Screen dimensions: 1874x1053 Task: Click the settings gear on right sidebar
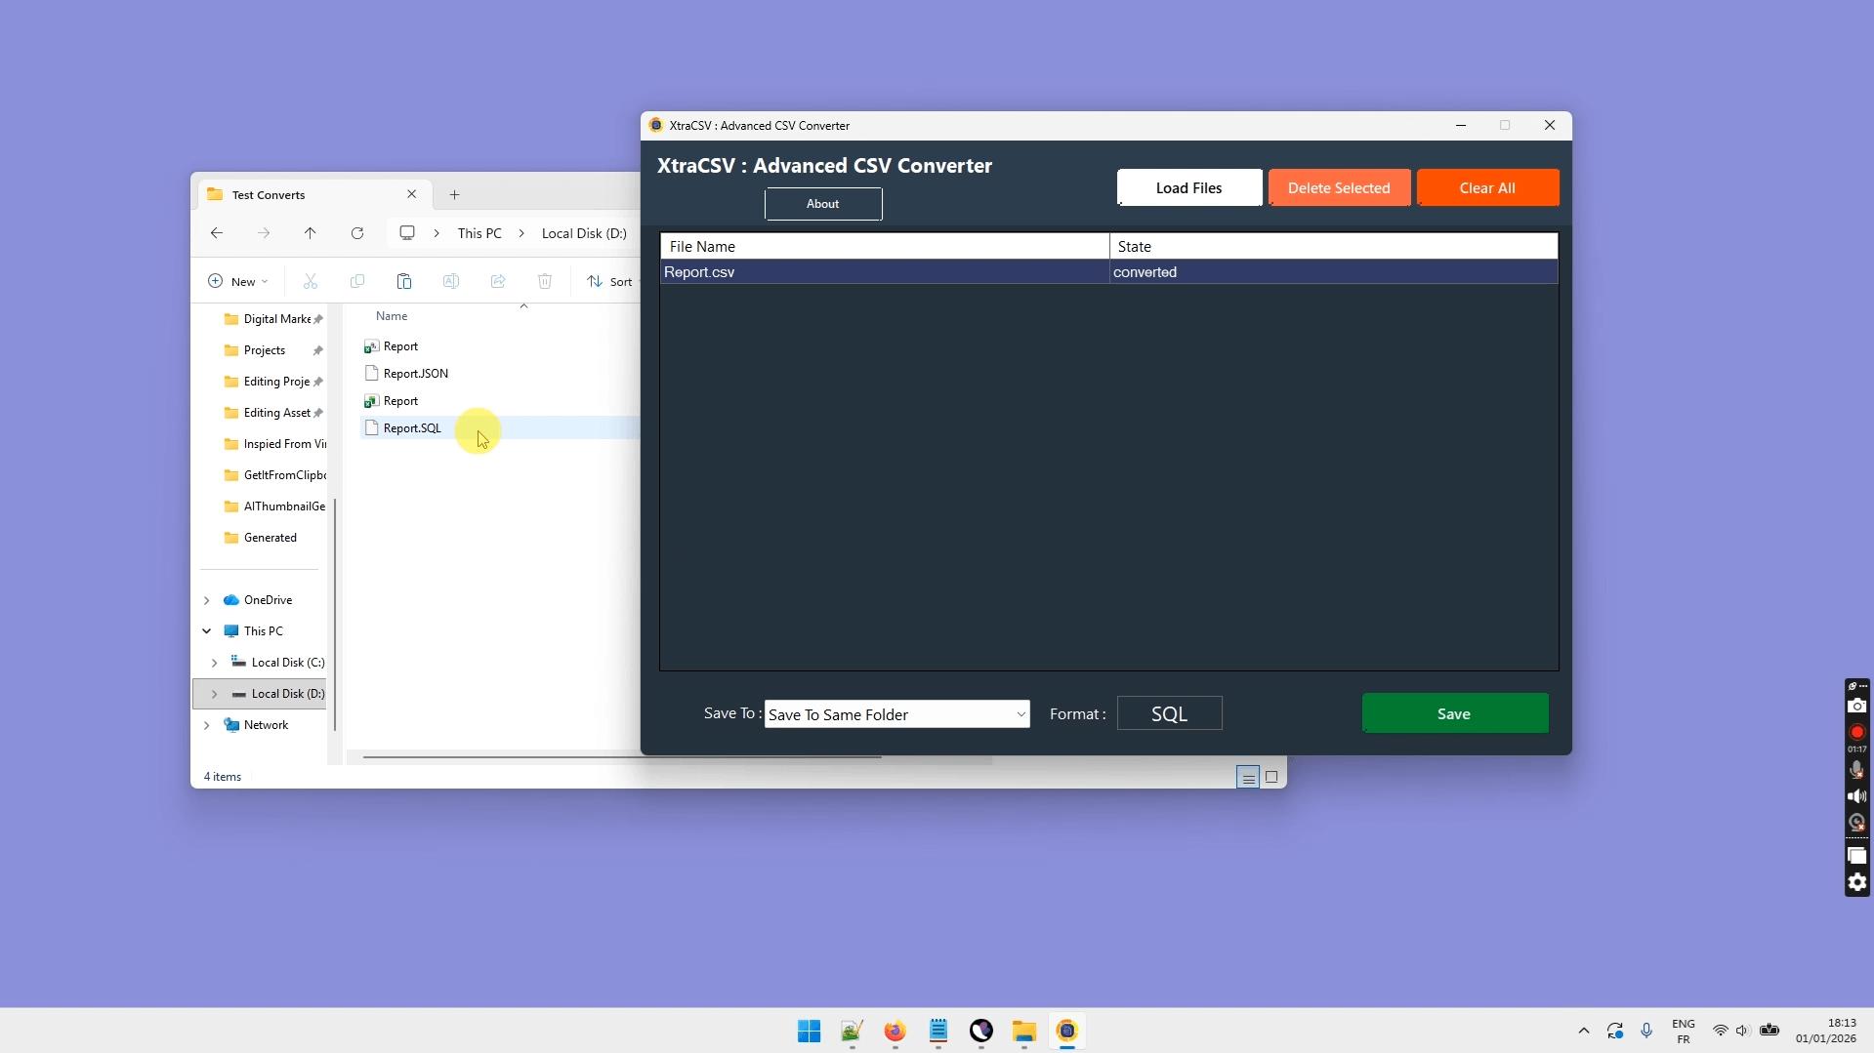click(x=1855, y=883)
